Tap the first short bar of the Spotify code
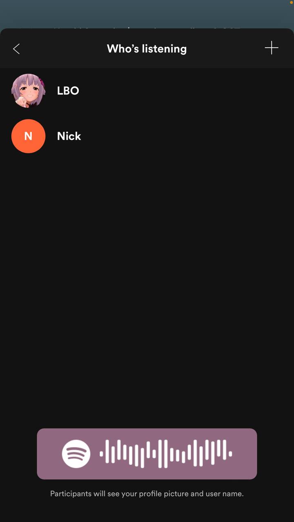This screenshot has width=294, height=522. [101, 453]
